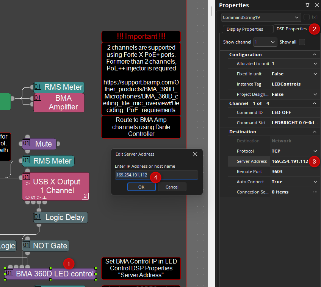This screenshot has height=287, width=321.
Task: Click the bottom node of Logic Delay block
Action: click(x=39, y=225)
